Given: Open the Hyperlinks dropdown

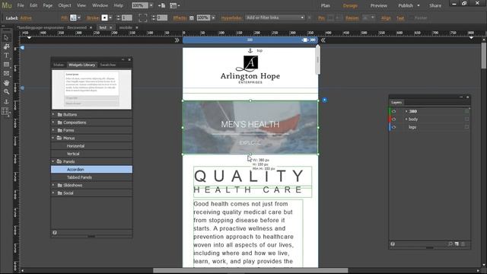Looking at the screenshot, I should click(275, 18).
